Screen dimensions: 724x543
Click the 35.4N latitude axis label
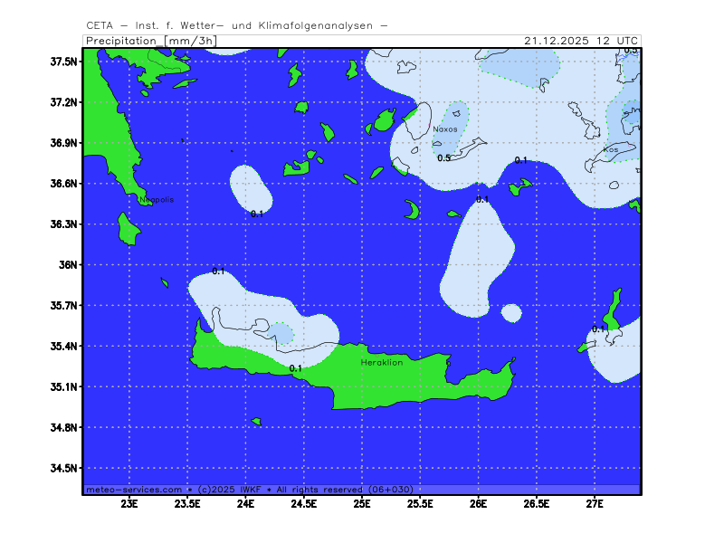(64, 347)
